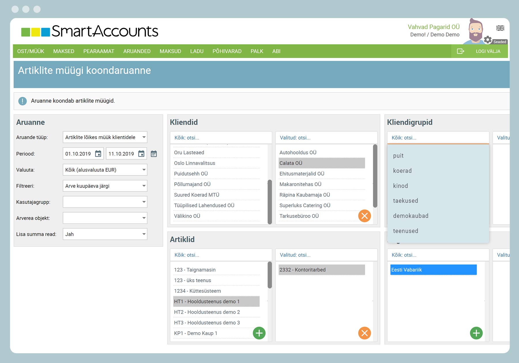519x363 pixels.
Task: Add Eesti Vabariik with green plus
Action: click(476, 333)
